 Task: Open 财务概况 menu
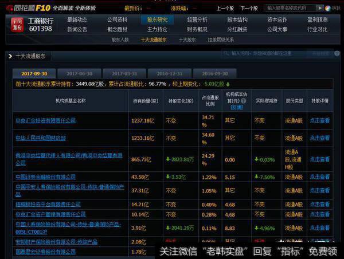(197, 29)
